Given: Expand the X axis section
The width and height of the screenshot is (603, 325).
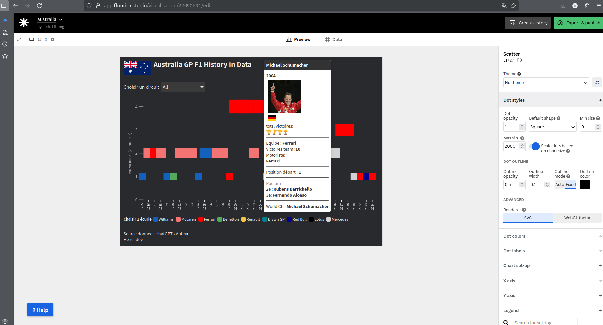Looking at the screenshot, I should pyautogui.click(x=551, y=281).
